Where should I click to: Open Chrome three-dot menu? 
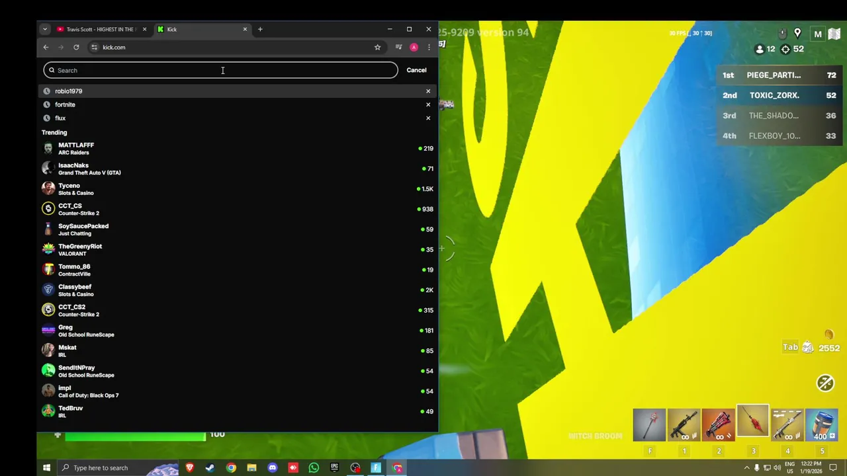[x=429, y=47]
